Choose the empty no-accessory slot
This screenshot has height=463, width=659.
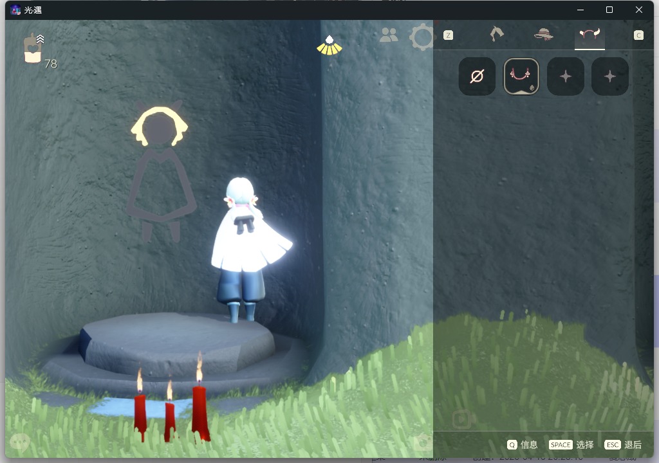pyautogui.click(x=477, y=77)
